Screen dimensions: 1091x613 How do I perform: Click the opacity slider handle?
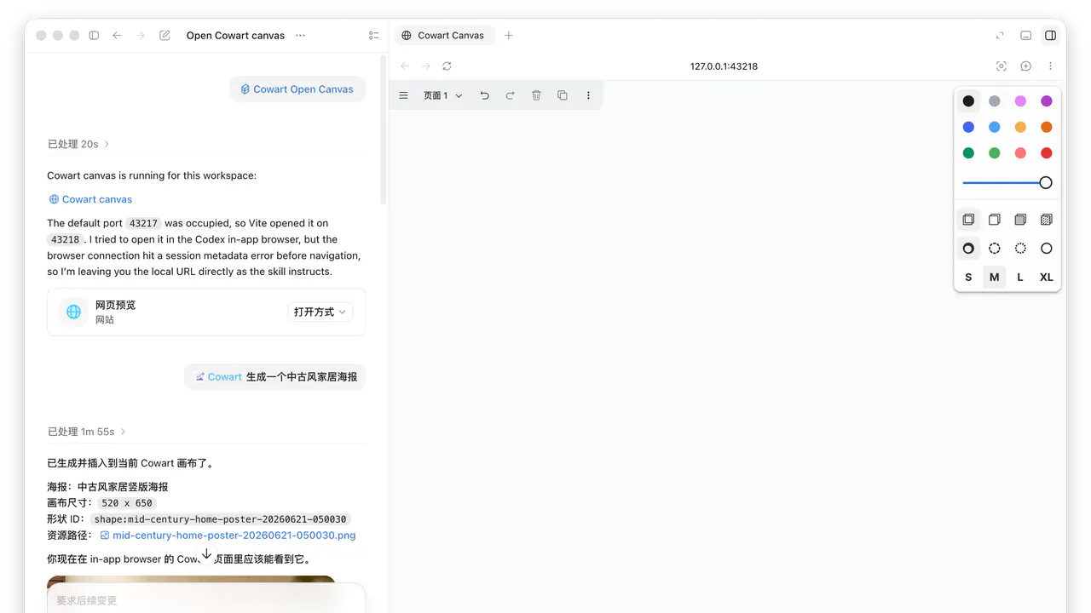pos(1046,182)
